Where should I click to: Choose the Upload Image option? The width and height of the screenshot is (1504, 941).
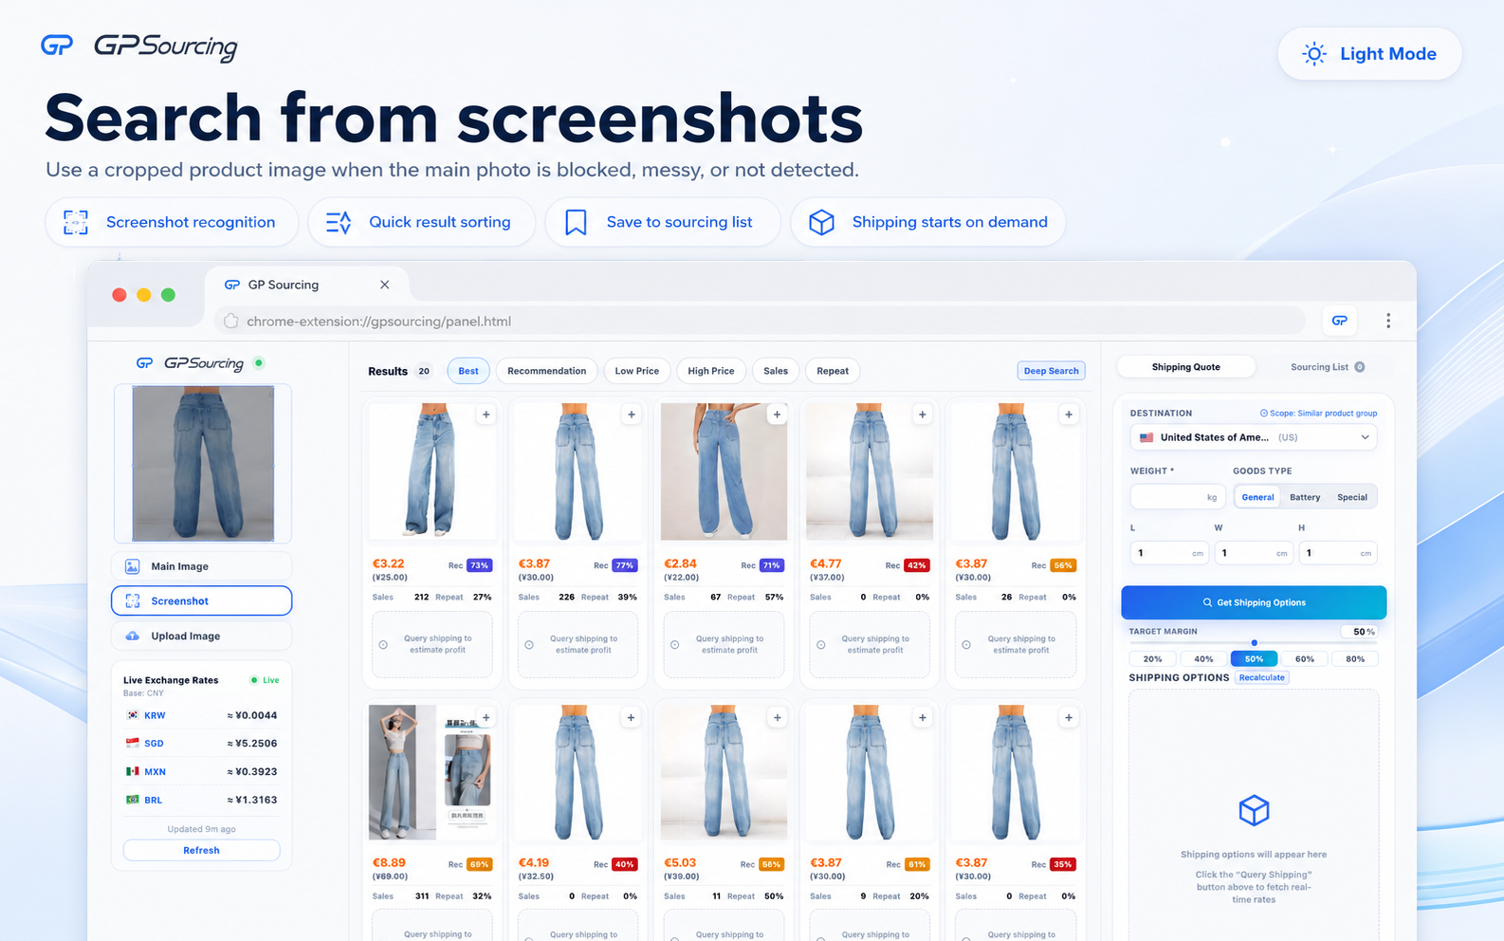point(201,636)
